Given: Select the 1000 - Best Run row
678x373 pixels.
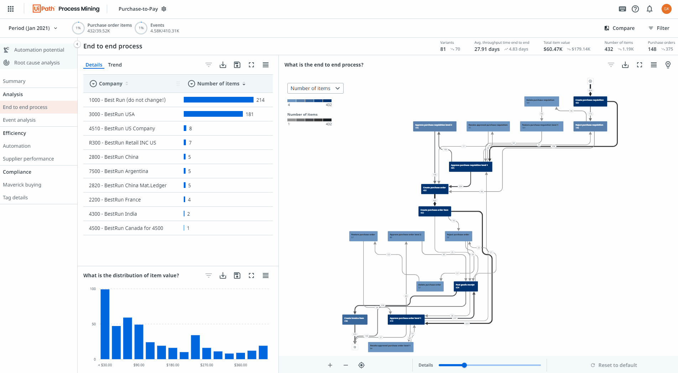Looking at the screenshot, I should click(x=178, y=100).
